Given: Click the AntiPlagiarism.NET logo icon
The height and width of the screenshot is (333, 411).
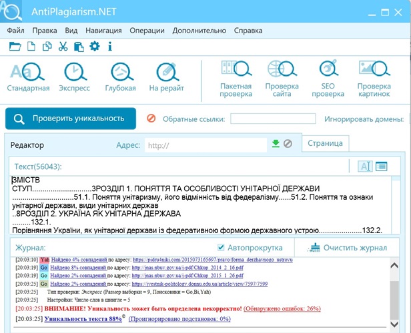Looking at the screenshot, I should (x=11, y=11).
